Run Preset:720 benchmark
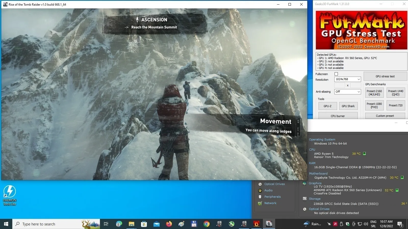 pyautogui.click(x=396, y=105)
